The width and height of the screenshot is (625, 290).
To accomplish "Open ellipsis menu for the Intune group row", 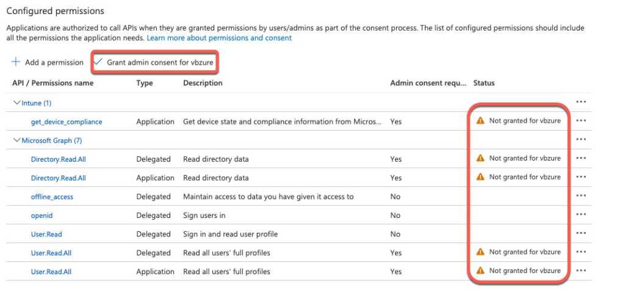I will 581,102.
